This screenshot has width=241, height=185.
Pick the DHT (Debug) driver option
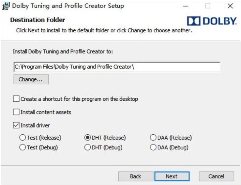(x=87, y=147)
